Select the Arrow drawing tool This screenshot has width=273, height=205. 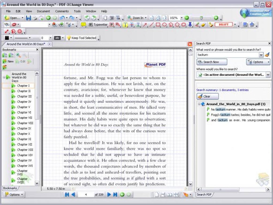(145, 25)
